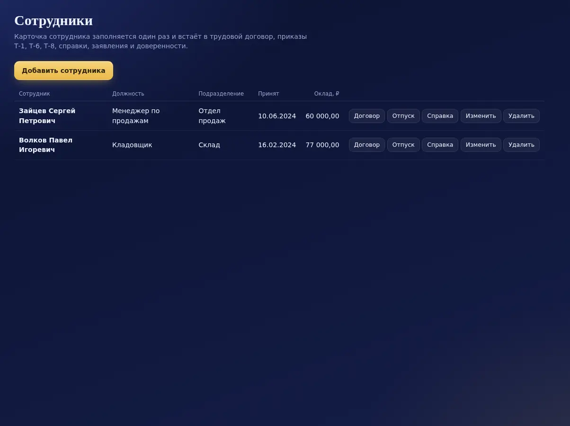Image resolution: width=570 pixels, height=426 pixels.
Task: Click the Карточка сотрудника description text
Action: pos(160,41)
